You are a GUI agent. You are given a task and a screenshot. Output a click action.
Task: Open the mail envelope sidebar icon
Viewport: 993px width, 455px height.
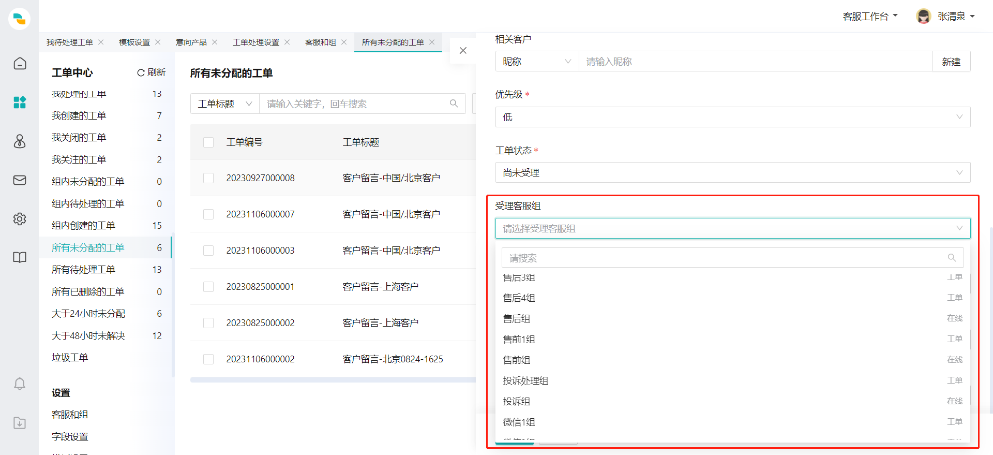[20, 180]
